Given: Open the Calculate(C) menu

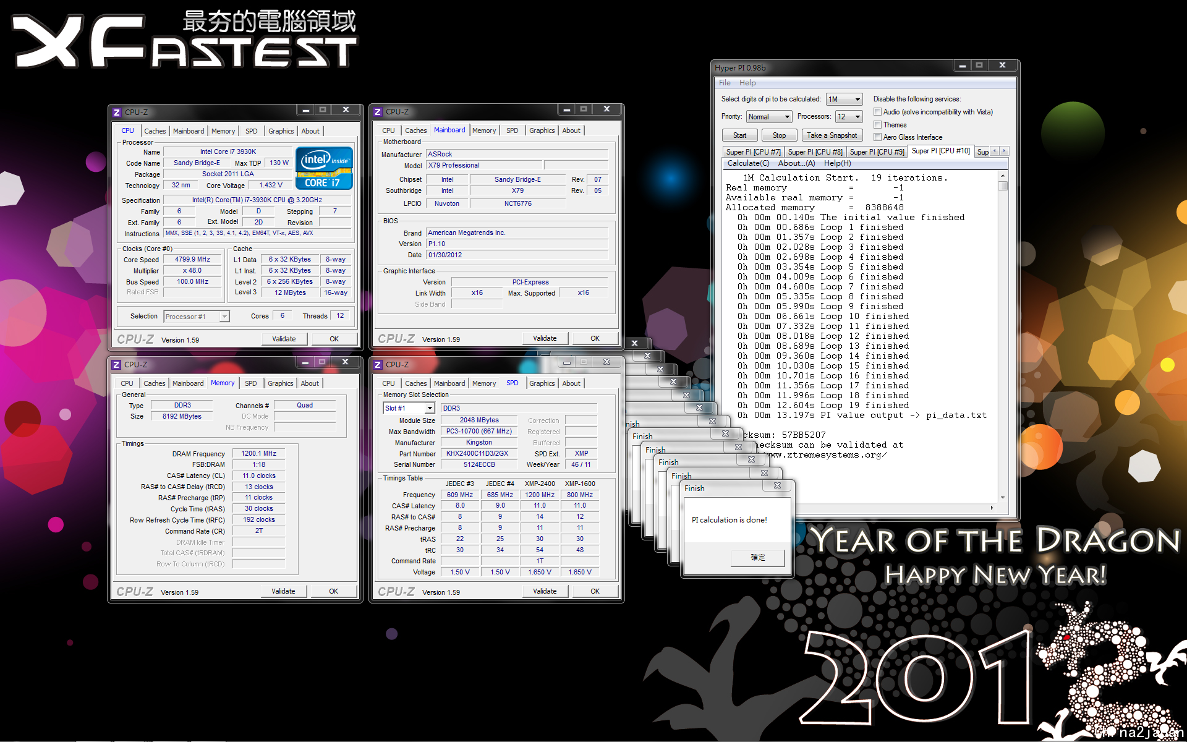Looking at the screenshot, I should (x=748, y=163).
